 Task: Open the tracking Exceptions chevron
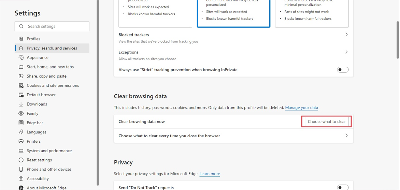point(346,52)
